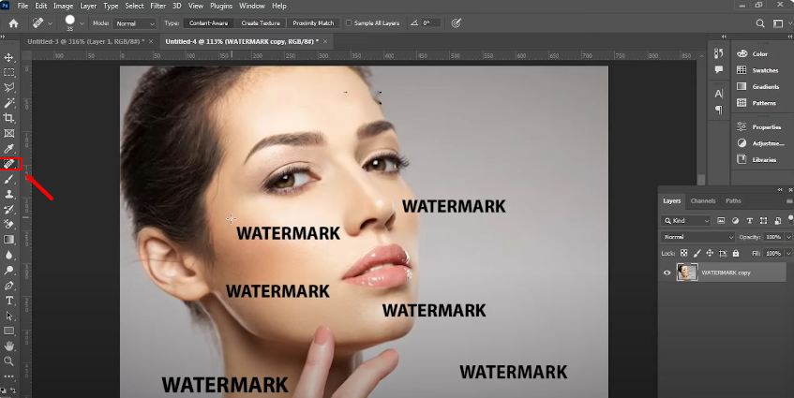Open the Search icon at top right

pyautogui.click(x=760, y=23)
